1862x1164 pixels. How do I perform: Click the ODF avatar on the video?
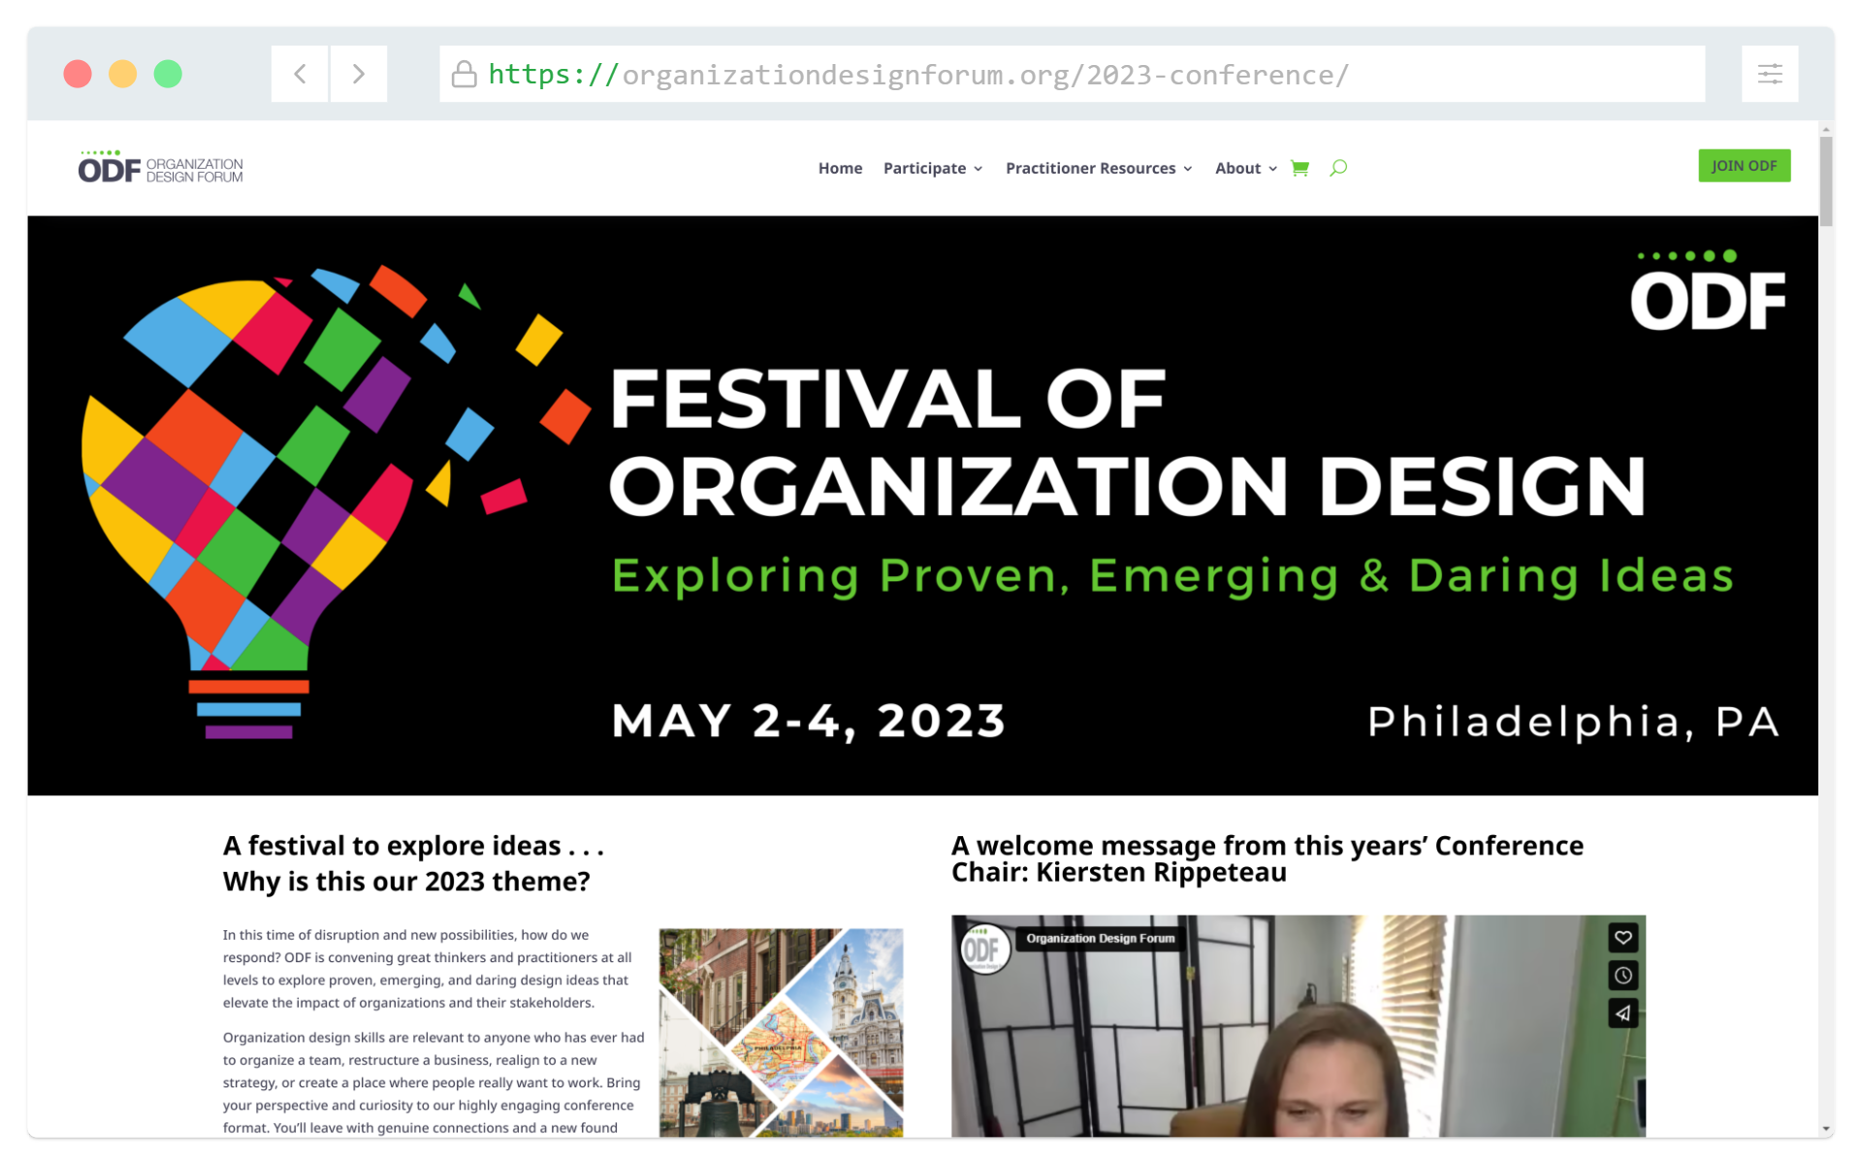tap(984, 949)
